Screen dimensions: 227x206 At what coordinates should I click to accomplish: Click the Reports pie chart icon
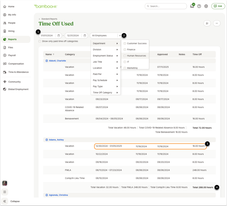[x=5, y=39]
